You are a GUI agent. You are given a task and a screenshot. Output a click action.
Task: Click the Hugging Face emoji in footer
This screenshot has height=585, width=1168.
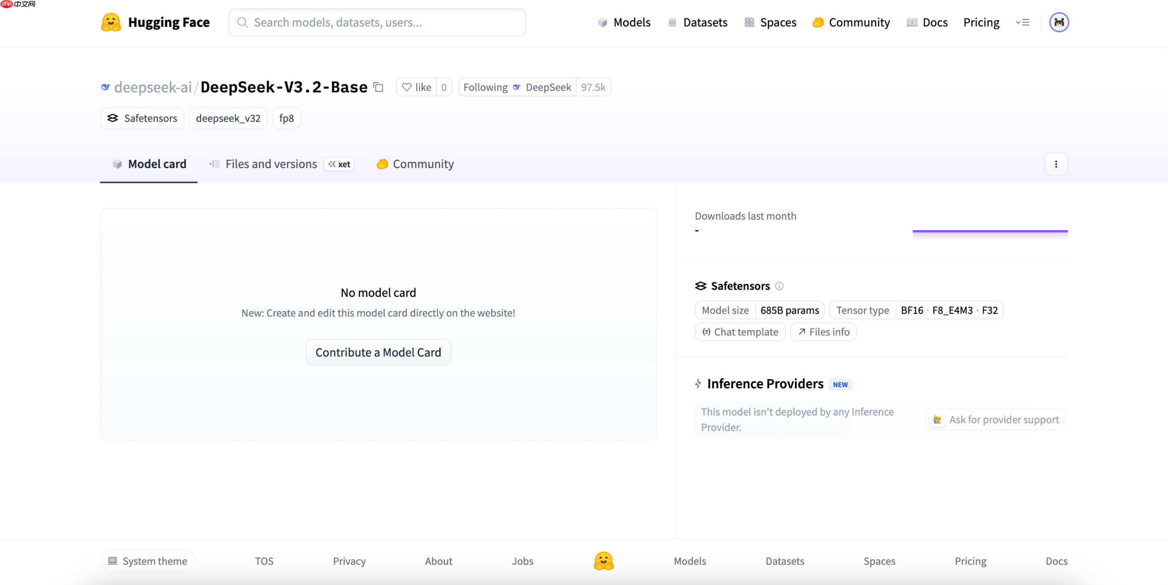tap(603, 561)
